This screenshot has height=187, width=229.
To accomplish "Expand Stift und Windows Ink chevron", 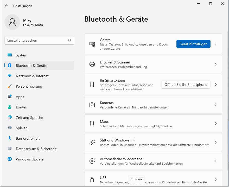I will [216, 142].
